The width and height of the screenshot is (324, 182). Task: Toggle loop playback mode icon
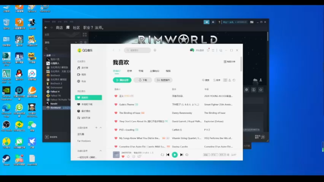pyautogui.click(x=162, y=155)
